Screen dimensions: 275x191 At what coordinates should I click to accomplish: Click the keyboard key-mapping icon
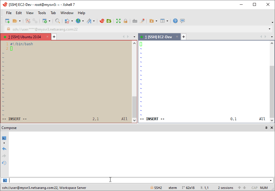[135, 21]
